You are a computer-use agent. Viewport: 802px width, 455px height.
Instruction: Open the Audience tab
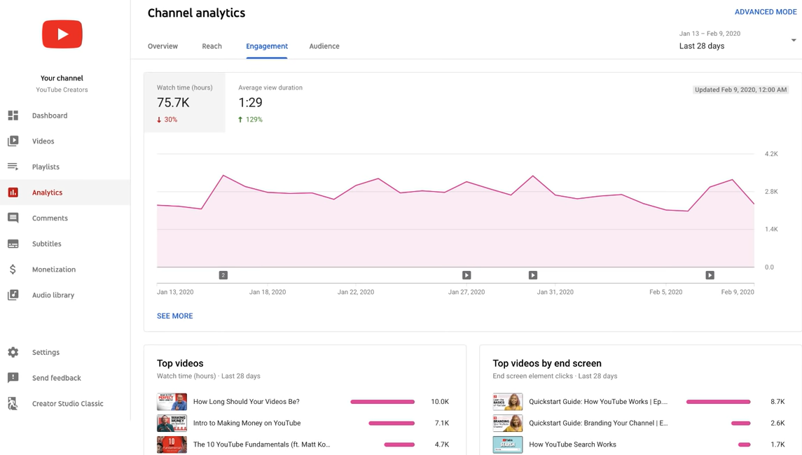(324, 46)
